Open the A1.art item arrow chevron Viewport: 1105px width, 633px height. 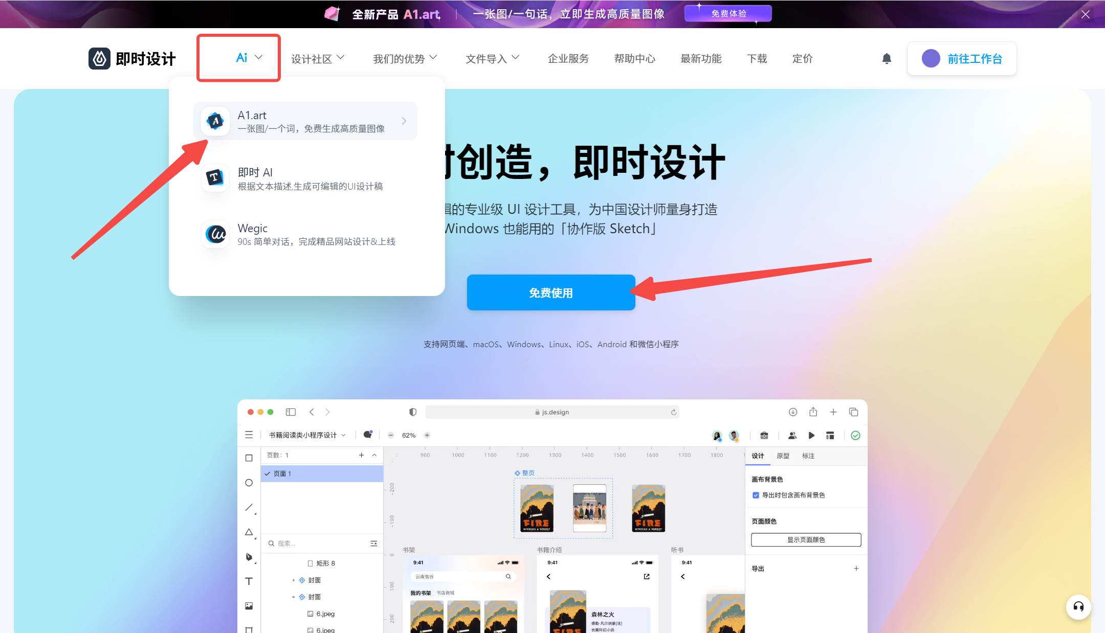[x=404, y=121]
